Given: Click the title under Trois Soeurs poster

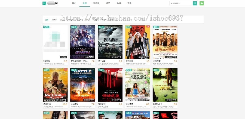Looking at the screenshot, I should pos(129,104).
